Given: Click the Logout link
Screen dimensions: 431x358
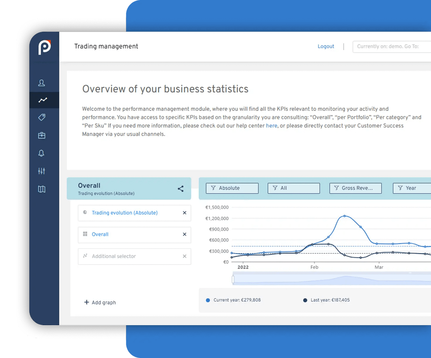Looking at the screenshot, I should tap(326, 46).
